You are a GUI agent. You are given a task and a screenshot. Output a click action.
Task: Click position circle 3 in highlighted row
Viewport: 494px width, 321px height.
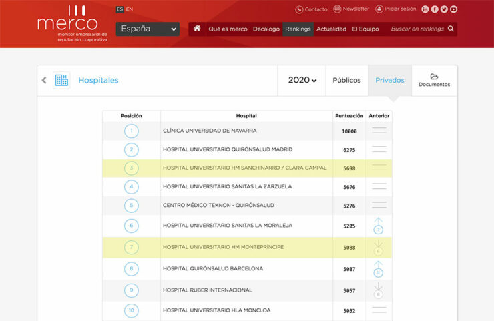(132, 168)
